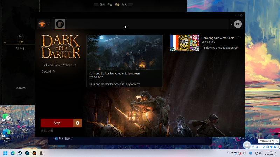Switch to the 视频 tab in game options
Image resolution: width=280 pixels, height=157 pixels.
117,5
